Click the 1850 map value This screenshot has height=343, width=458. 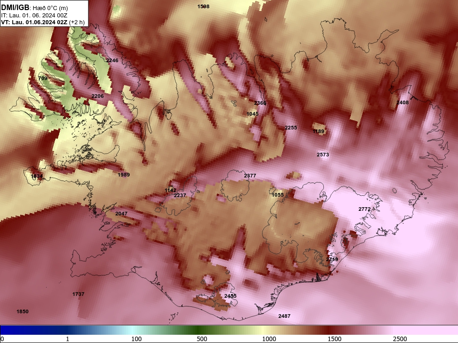(22, 311)
